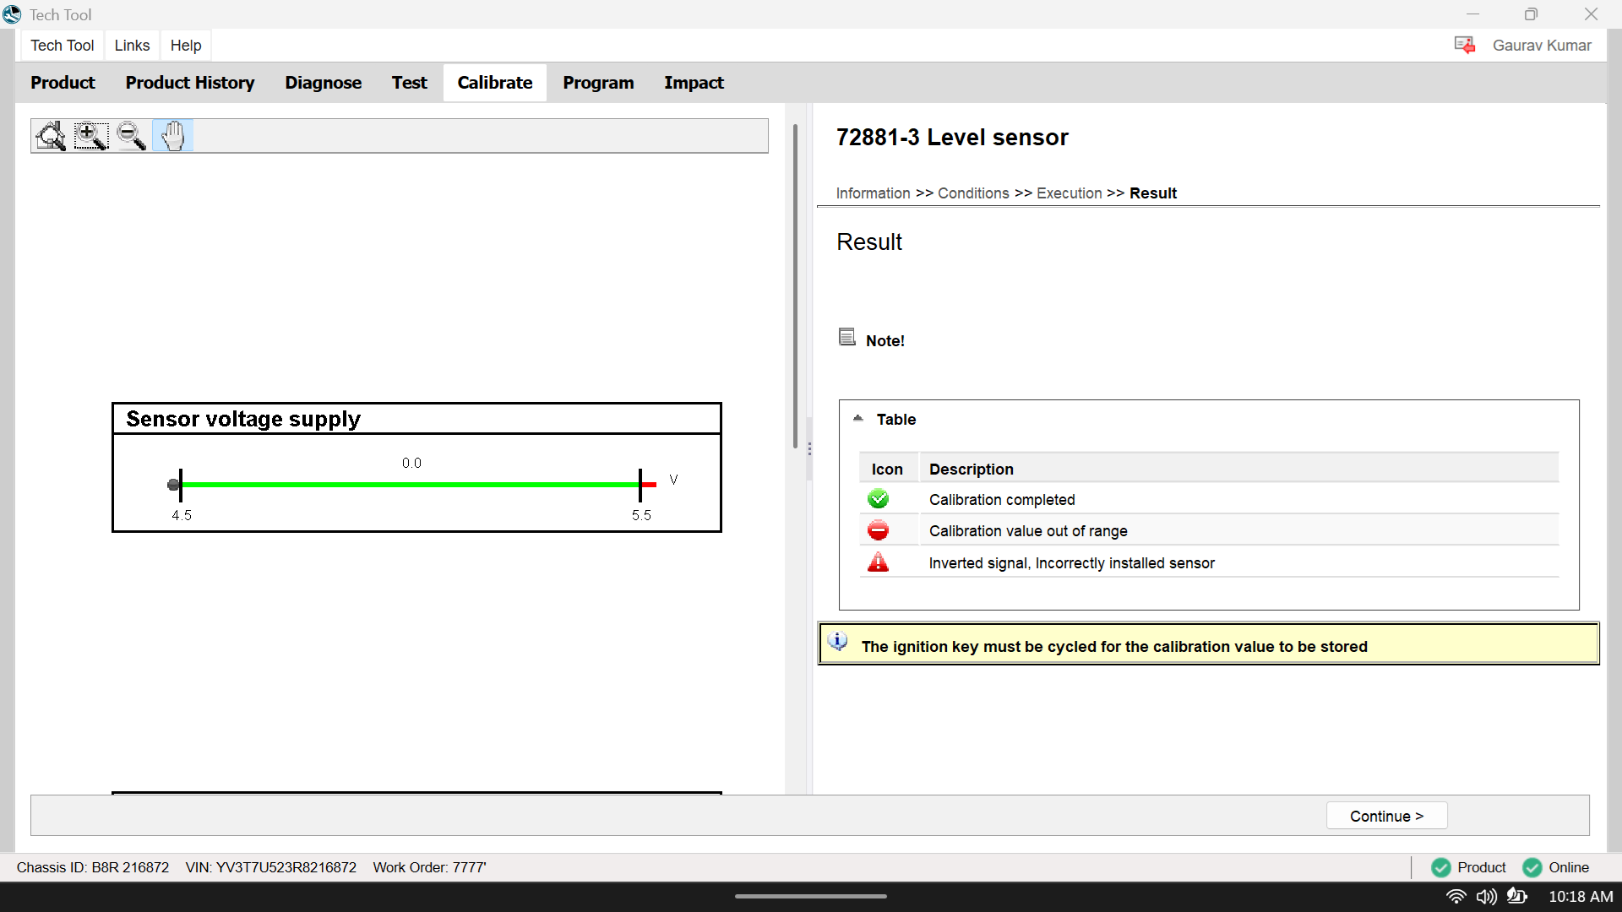
Task: Click the red out-of-range stop icon
Action: point(879,530)
